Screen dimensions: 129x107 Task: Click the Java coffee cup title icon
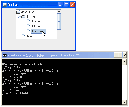(5, 5)
